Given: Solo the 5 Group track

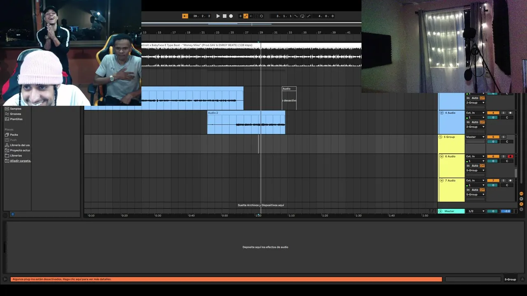Looking at the screenshot, I should [504, 137].
